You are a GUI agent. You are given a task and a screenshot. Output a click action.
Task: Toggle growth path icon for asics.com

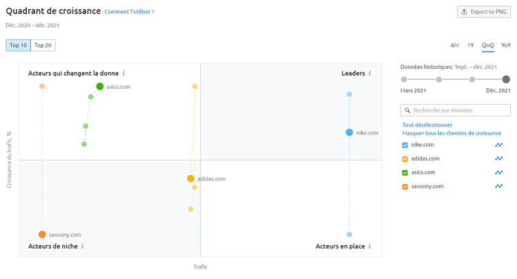pyautogui.click(x=498, y=173)
